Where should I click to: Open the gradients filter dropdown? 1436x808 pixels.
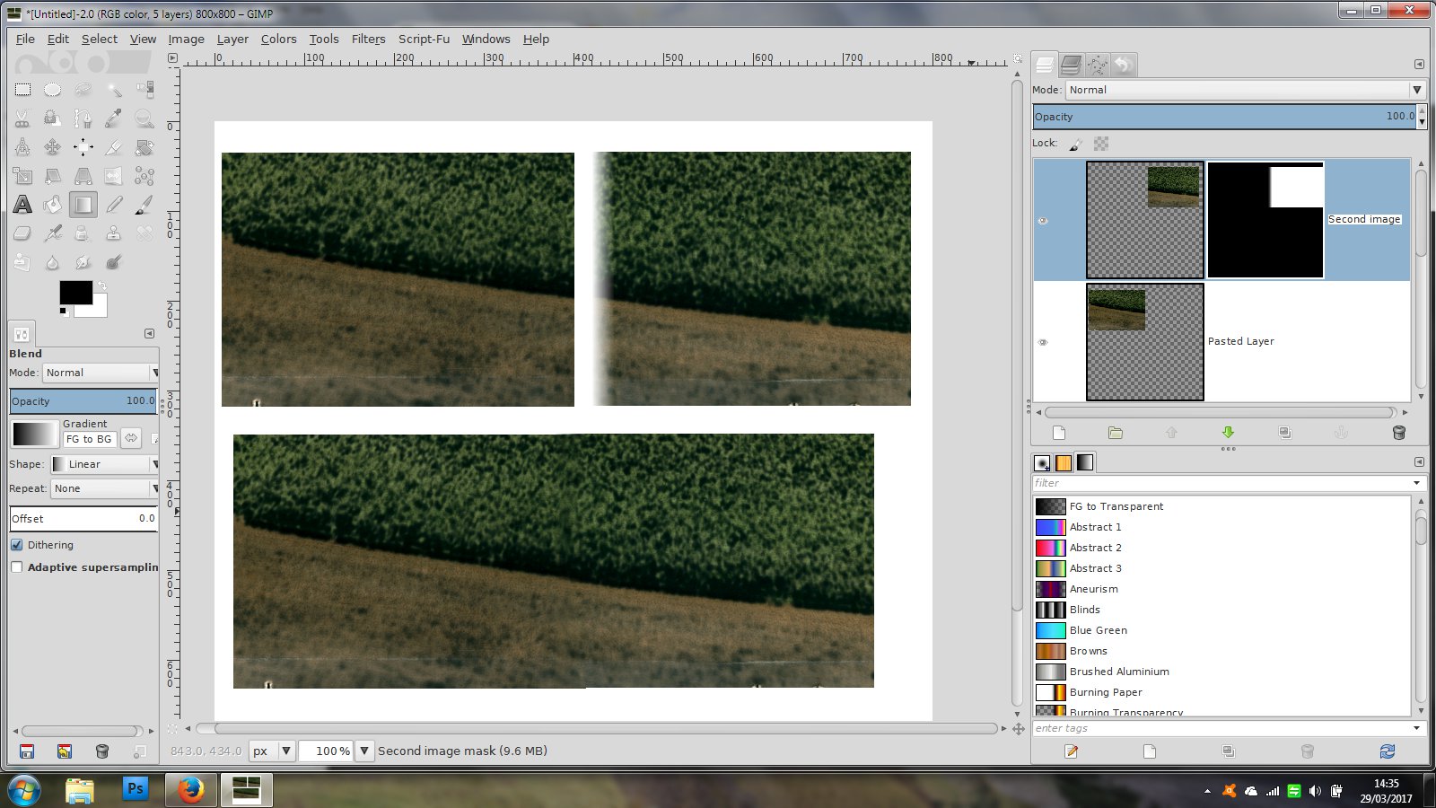pyautogui.click(x=1417, y=483)
